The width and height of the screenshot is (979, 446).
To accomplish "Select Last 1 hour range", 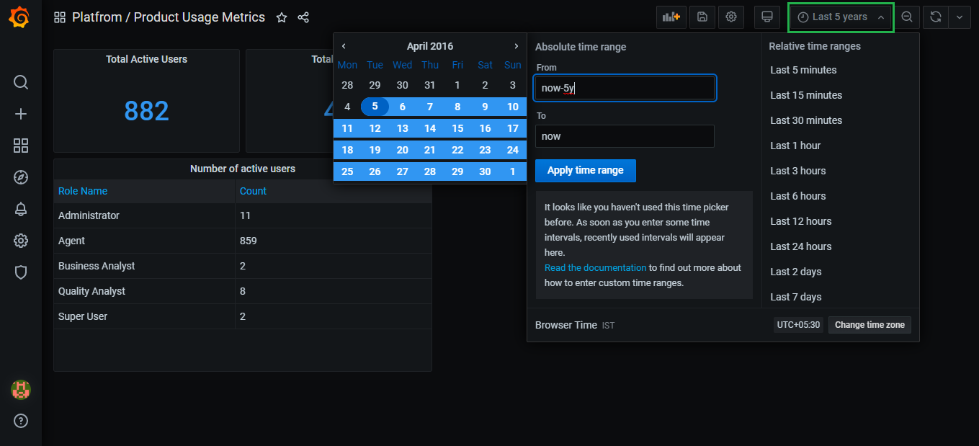I will (x=795, y=146).
